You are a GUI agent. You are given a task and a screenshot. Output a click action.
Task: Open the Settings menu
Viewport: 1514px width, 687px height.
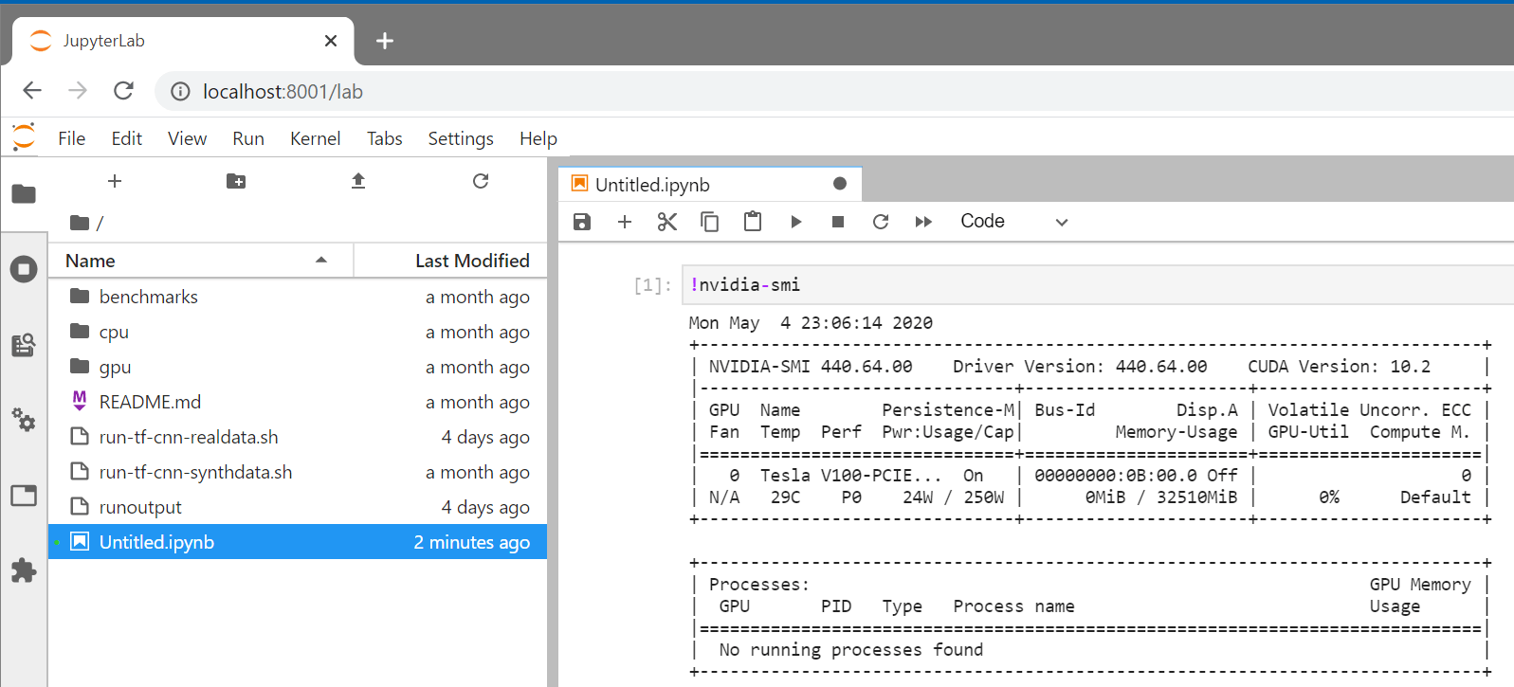click(461, 138)
